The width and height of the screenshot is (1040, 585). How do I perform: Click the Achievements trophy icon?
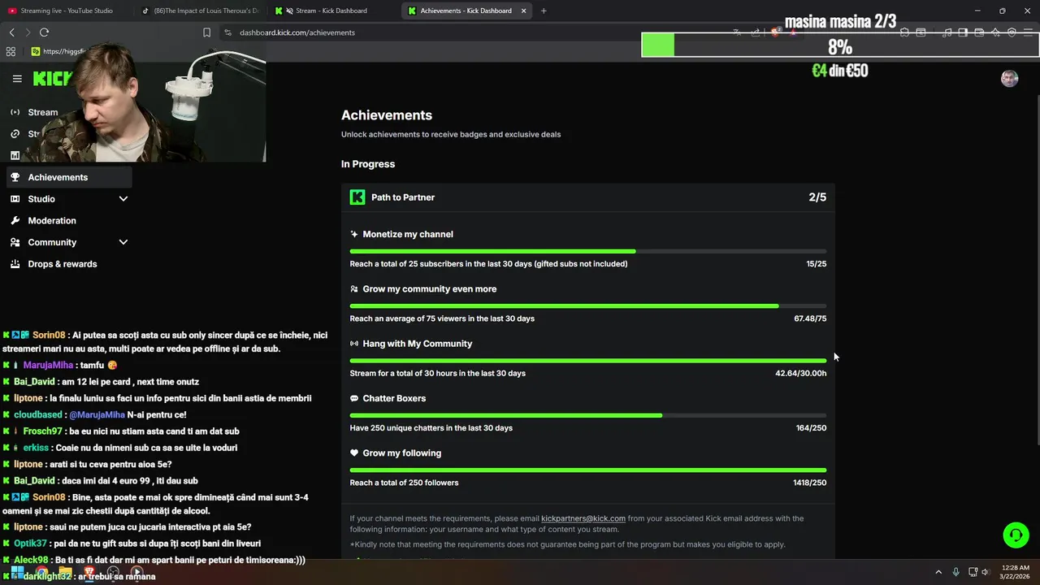coord(15,177)
